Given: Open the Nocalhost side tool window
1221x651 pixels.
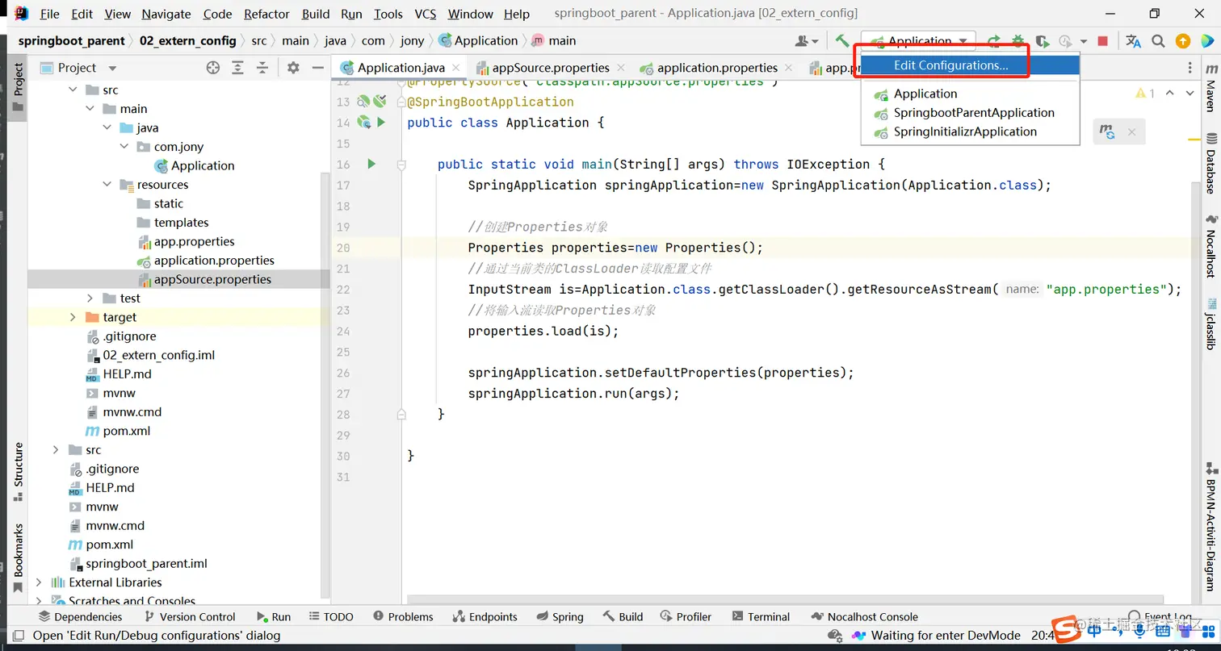Looking at the screenshot, I should click(1211, 247).
